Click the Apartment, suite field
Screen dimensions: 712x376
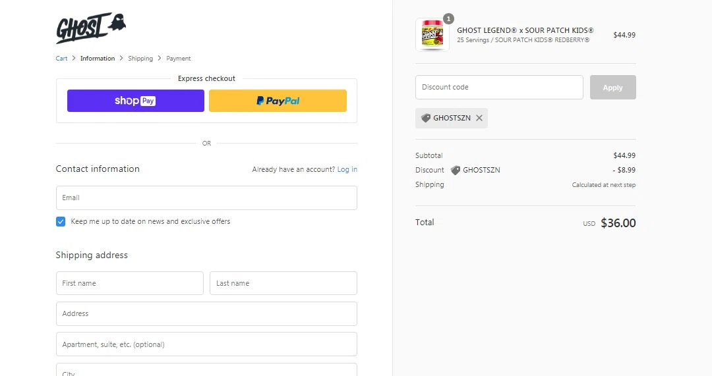pos(206,344)
